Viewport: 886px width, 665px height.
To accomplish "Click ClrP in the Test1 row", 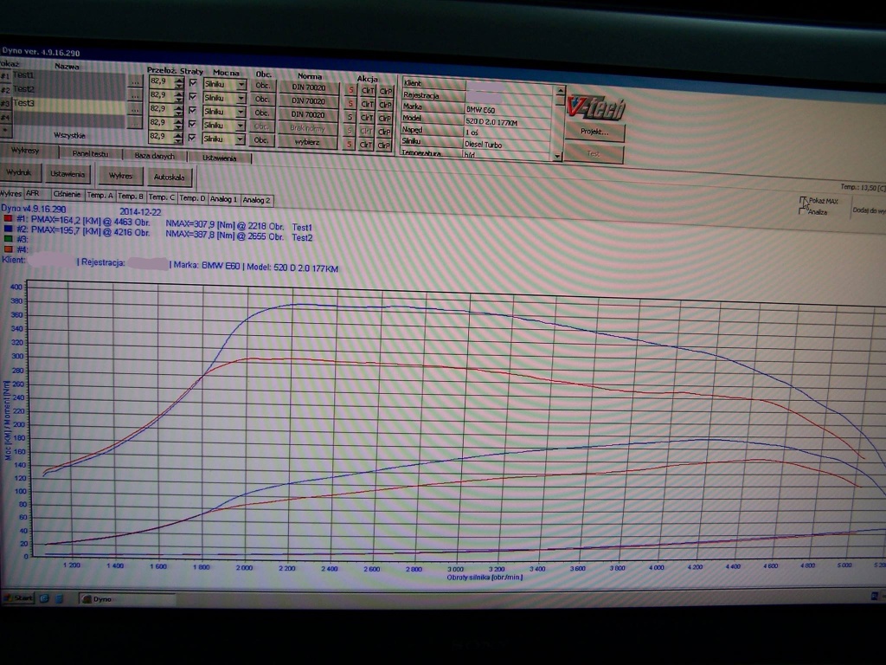I will tap(385, 90).
